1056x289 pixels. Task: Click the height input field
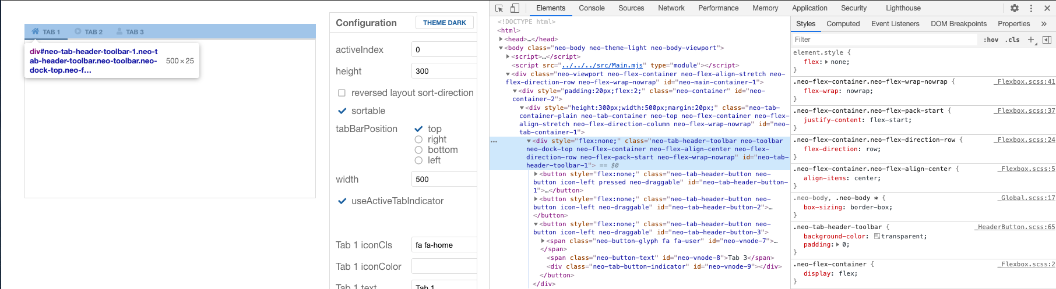(444, 71)
